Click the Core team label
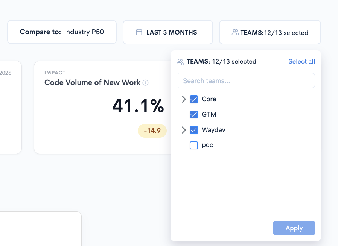 (209, 99)
